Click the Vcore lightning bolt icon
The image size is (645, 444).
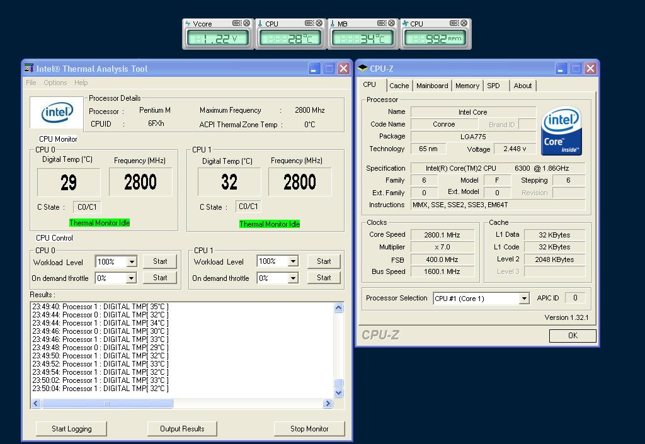coord(188,24)
